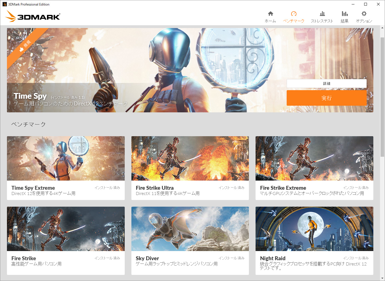This screenshot has height=281, width=385.
Task: Click the scrollbar up arrow
Action: pos(382,28)
